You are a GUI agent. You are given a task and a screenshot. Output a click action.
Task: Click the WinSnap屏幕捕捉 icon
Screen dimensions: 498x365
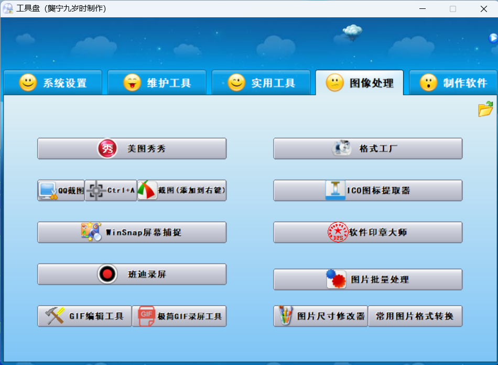pos(91,232)
